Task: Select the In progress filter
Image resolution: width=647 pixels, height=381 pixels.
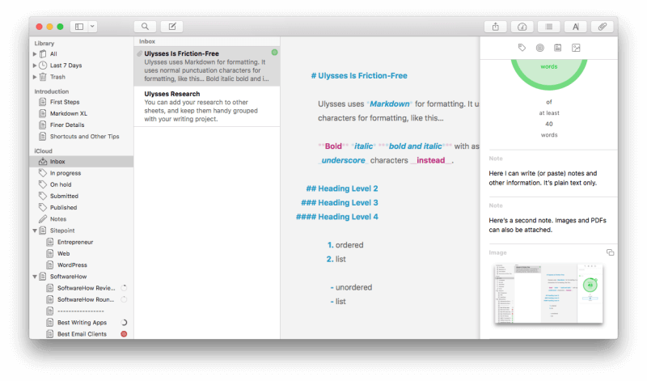Action: pyautogui.click(x=82, y=173)
